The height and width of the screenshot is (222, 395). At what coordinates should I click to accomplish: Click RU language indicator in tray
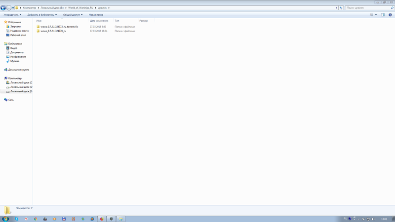345,219
